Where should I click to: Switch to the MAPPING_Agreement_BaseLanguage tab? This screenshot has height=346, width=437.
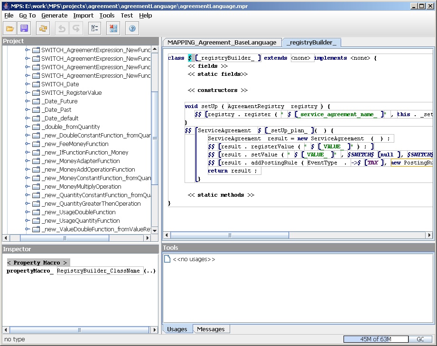pyautogui.click(x=222, y=43)
